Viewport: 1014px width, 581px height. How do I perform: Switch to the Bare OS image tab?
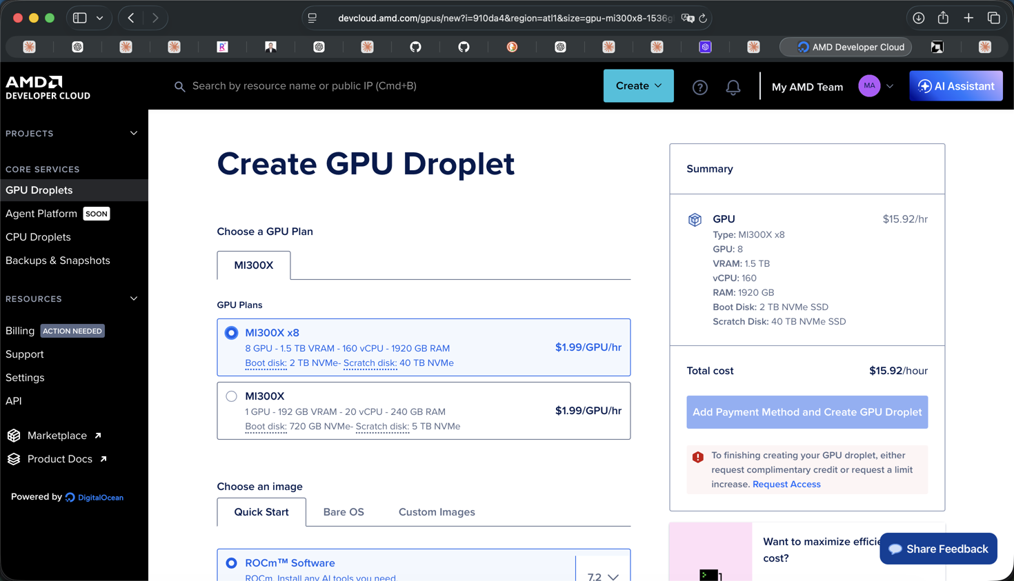[344, 512]
